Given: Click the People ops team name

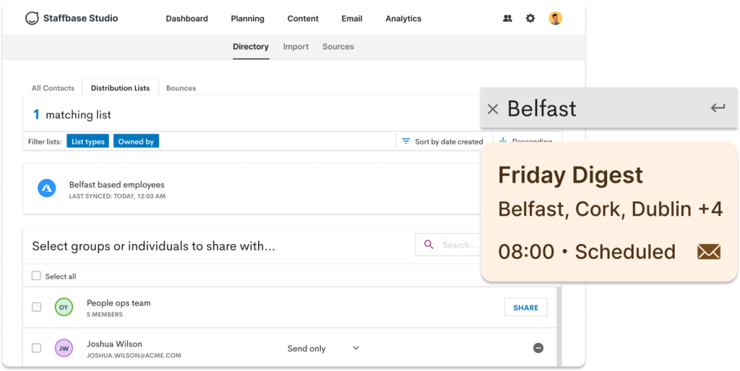Looking at the screenshot, I should (119, 302).
